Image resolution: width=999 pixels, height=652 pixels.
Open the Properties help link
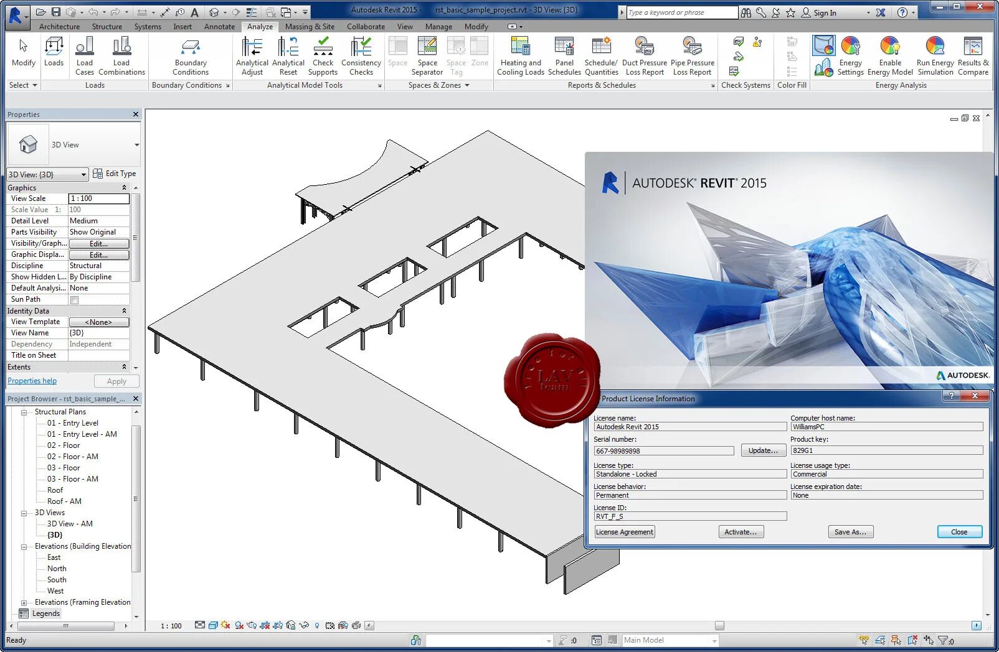[32, 381]
